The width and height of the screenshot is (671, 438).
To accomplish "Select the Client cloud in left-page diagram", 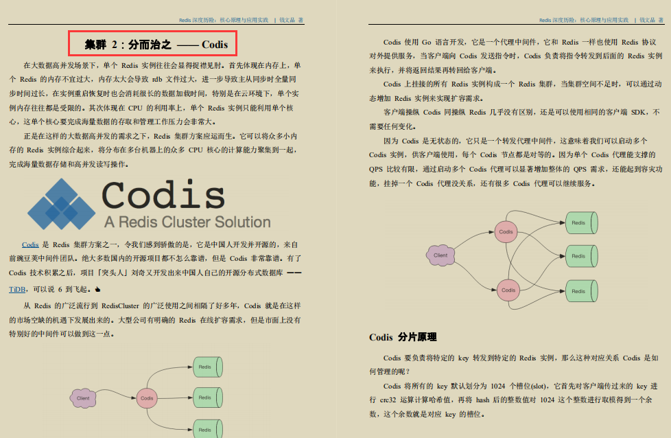I will coord(83,398).
